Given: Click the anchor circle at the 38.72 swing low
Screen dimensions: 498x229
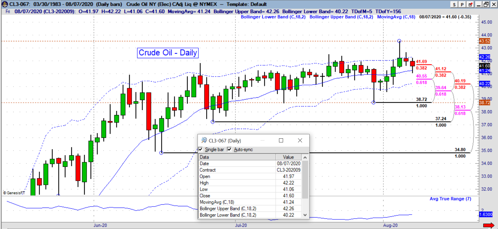Looking at the screenshot, I should [x=374, y=102].
